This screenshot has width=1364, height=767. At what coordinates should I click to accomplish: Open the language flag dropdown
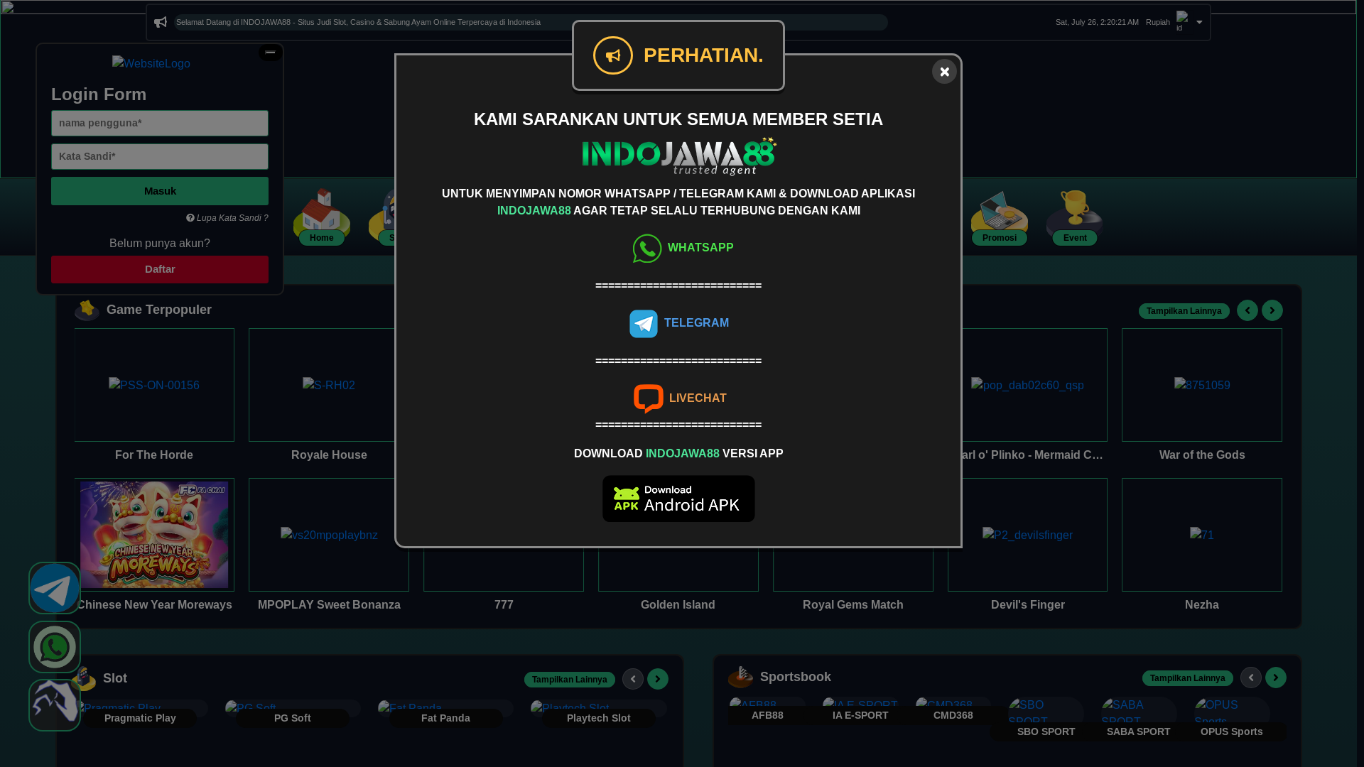tap(1189, 22)
